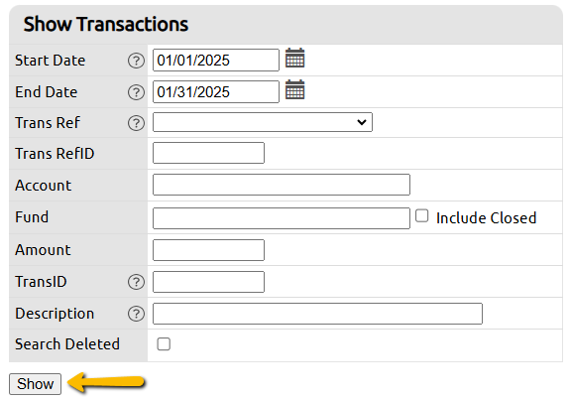
Task: Click the TransID input field
Action: click(208, 282)
